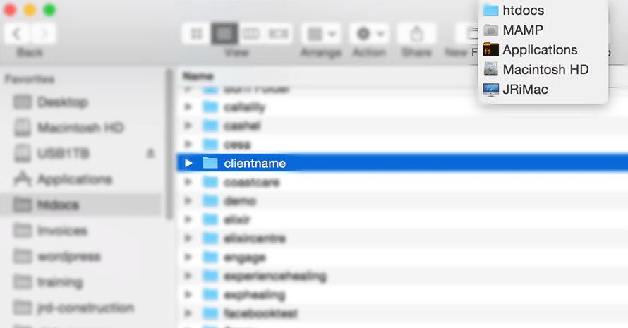Image resolution: width=628 pixels, height=328 pixels.
Task: Click the Macintosh HD drive icon
Action: [x=490, y=69]
